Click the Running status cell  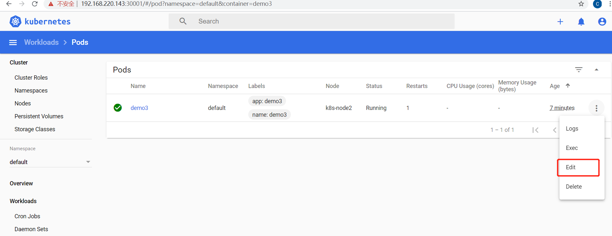pos(376,108)
